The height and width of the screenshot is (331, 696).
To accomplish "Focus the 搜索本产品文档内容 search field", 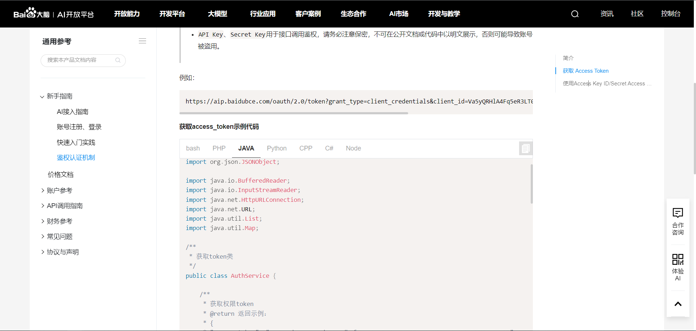I will coord(83,60).
